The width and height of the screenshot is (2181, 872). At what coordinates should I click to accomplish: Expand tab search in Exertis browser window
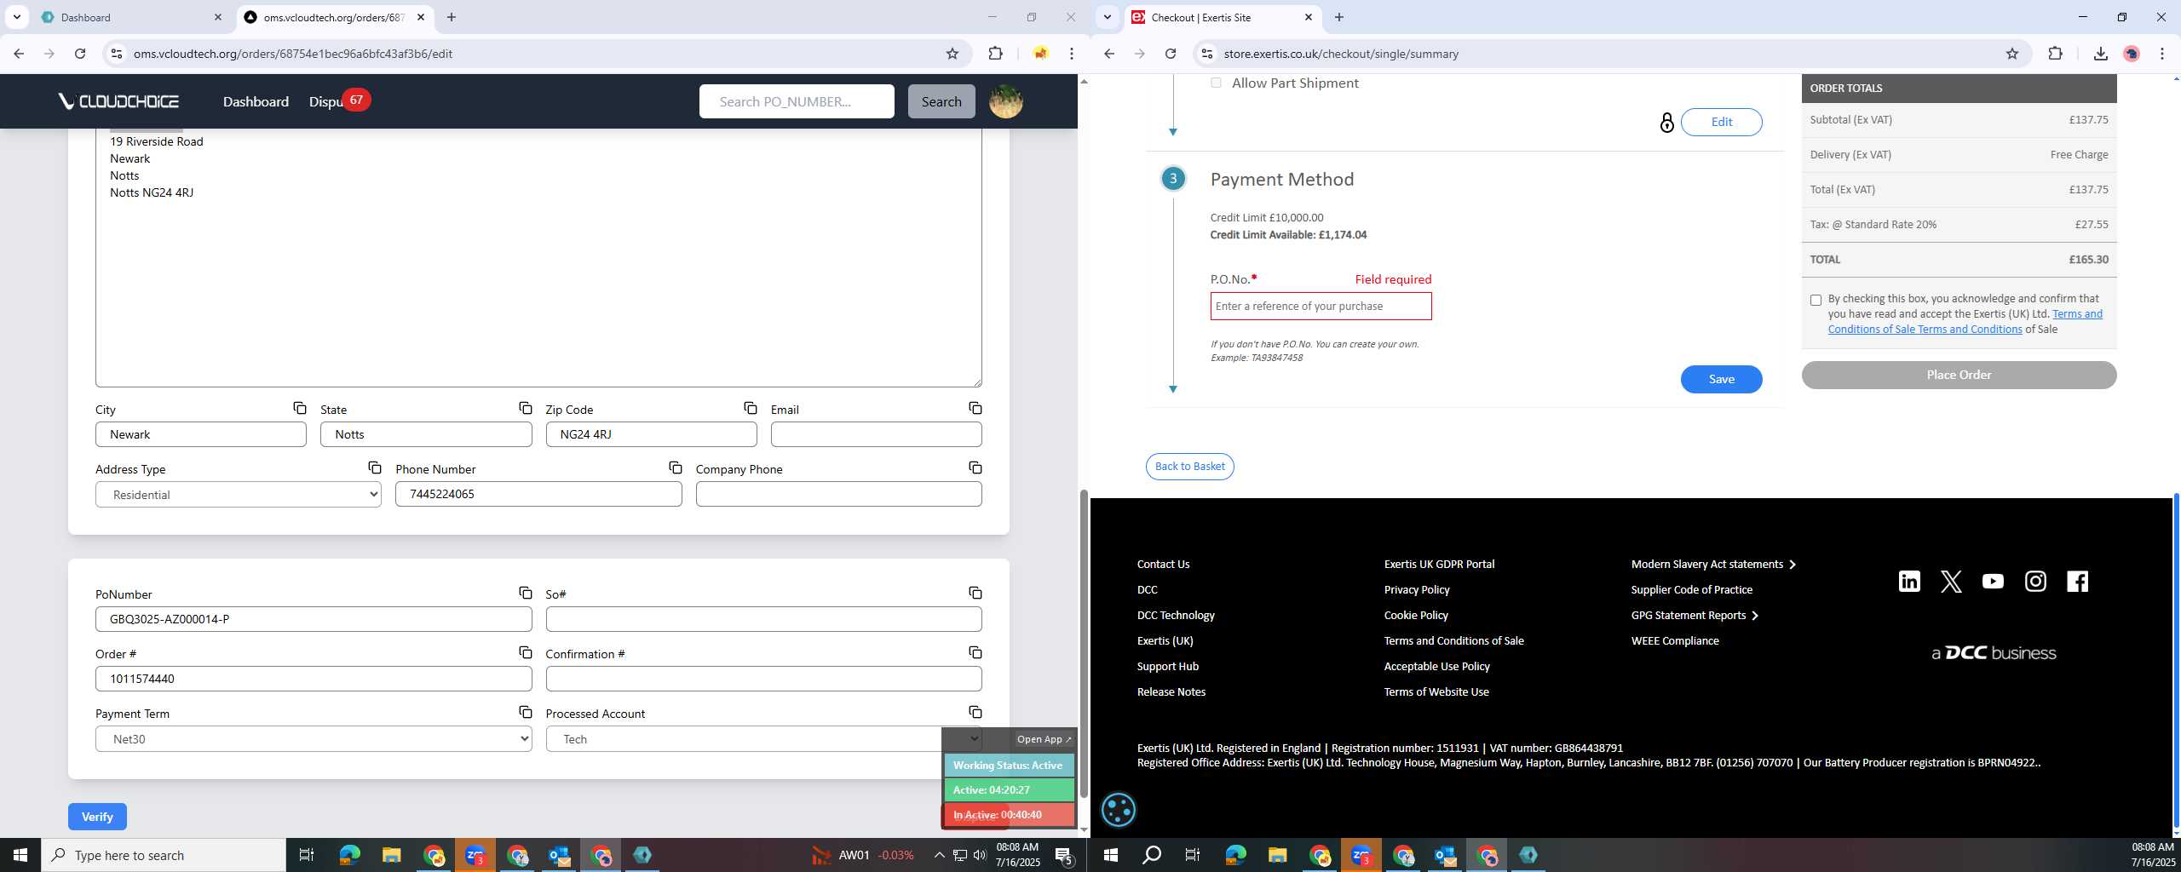click(x=1107, y=17)
